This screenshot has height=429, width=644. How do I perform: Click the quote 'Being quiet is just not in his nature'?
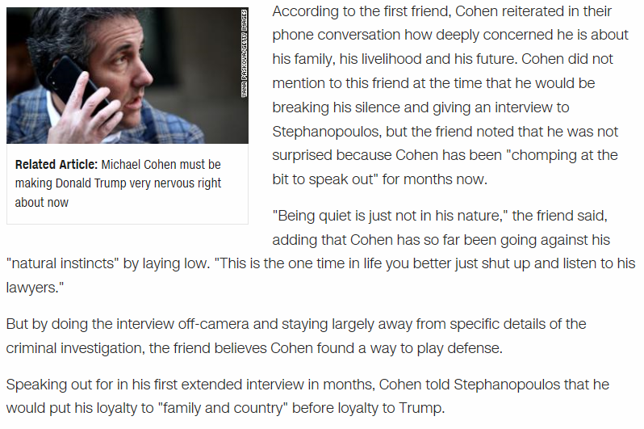(390, 216)
